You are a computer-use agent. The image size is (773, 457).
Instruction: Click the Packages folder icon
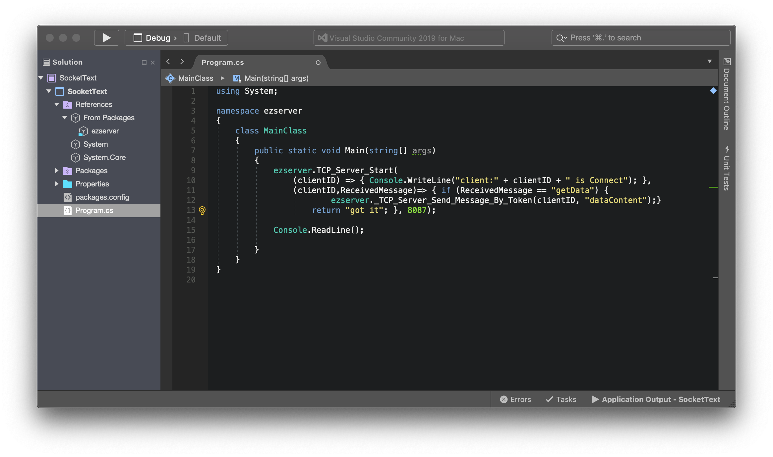67,171
